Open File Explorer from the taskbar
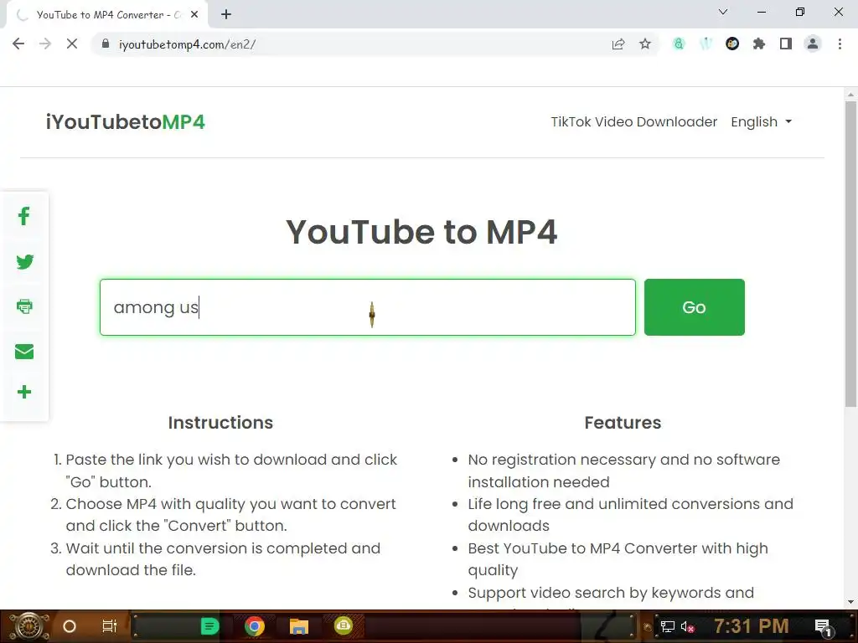The image size is (858, 643). coord(299,626)
